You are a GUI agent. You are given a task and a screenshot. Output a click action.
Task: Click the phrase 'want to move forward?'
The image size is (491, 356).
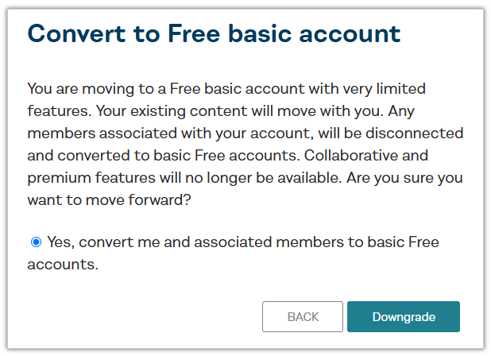[109, 200]
